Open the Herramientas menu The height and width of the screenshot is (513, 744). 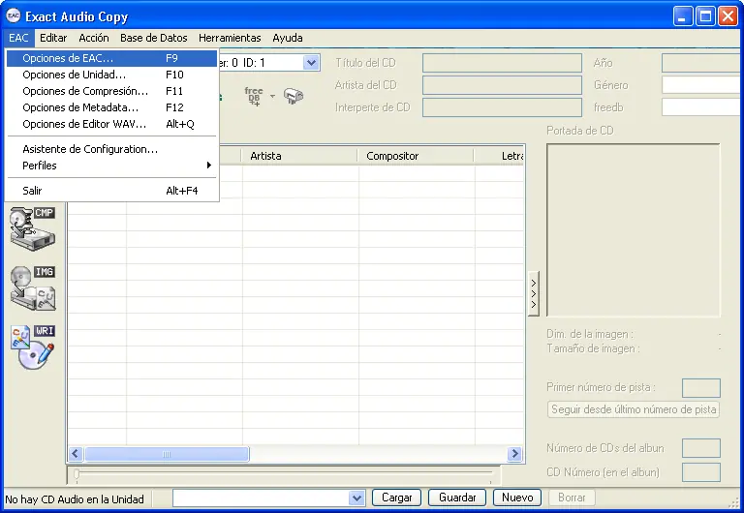click(x=230, y=38)
